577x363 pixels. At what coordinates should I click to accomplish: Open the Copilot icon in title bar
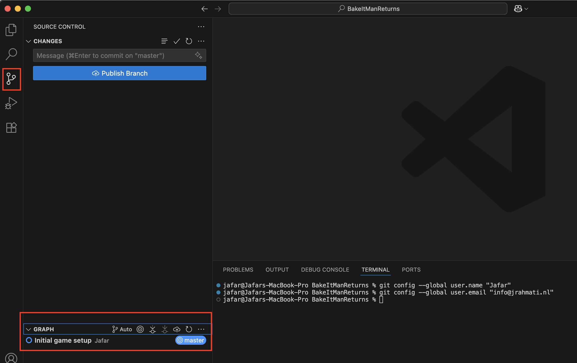518,9
